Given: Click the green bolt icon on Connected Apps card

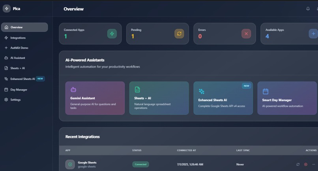Looking at the screenshot, I should [x=112, y=33].
